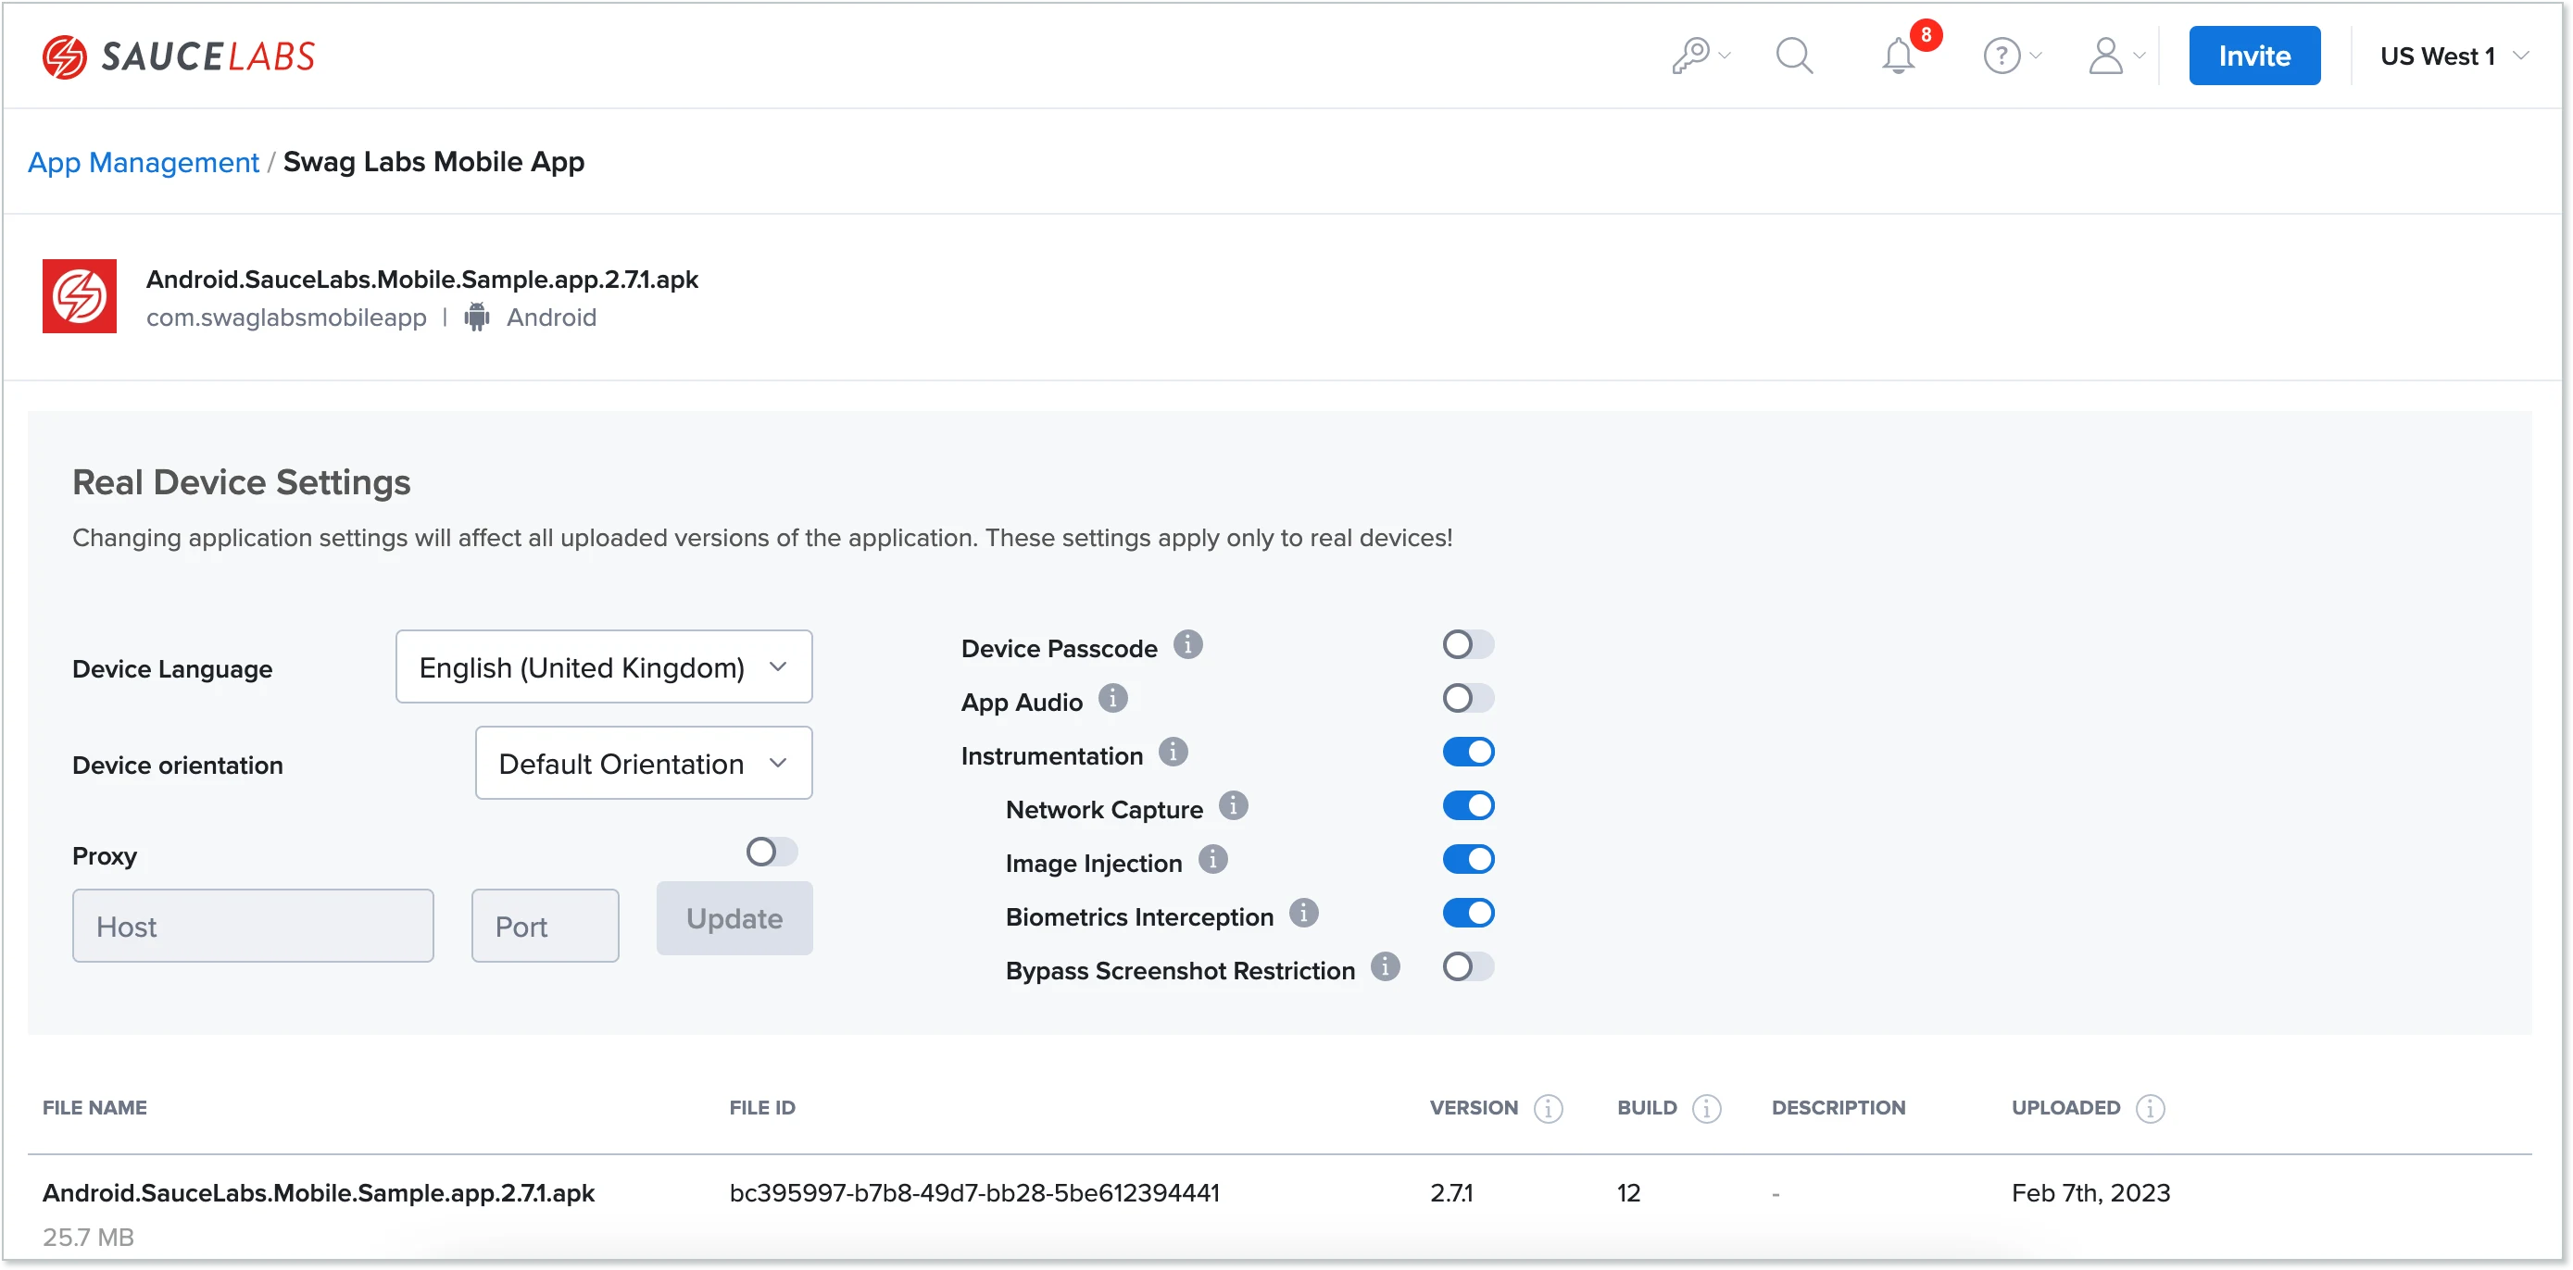
Task: View the Device Passcode info tooltip
Action: 1187,644
